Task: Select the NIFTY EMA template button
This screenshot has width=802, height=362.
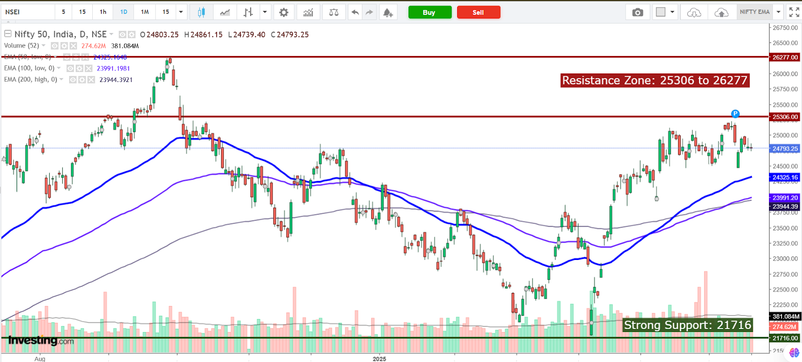Action: coord(755,12)
